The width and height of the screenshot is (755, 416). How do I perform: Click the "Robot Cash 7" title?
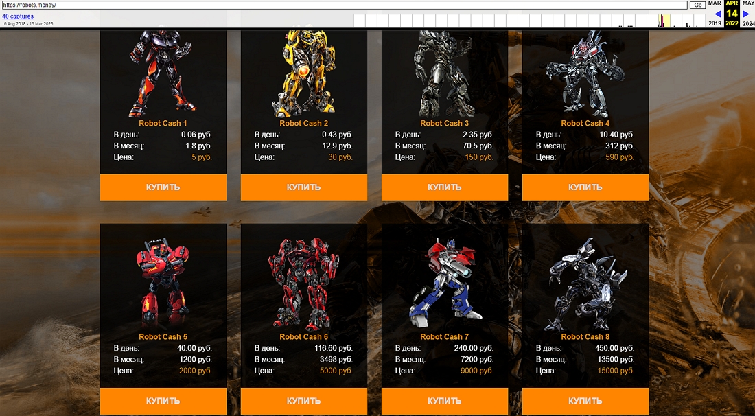445,337
